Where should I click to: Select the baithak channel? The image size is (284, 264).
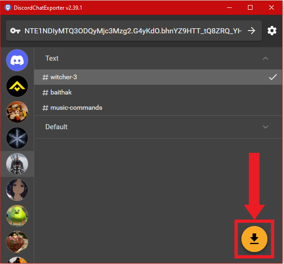[158, 92]
